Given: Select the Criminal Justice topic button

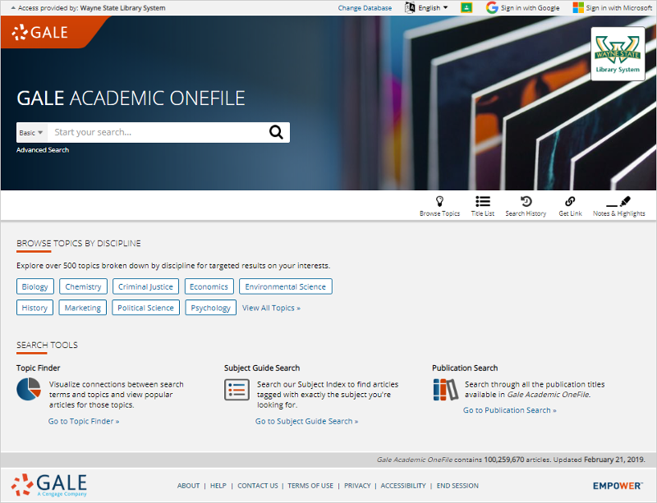Looking at the screenshot, I should point(146,286).
